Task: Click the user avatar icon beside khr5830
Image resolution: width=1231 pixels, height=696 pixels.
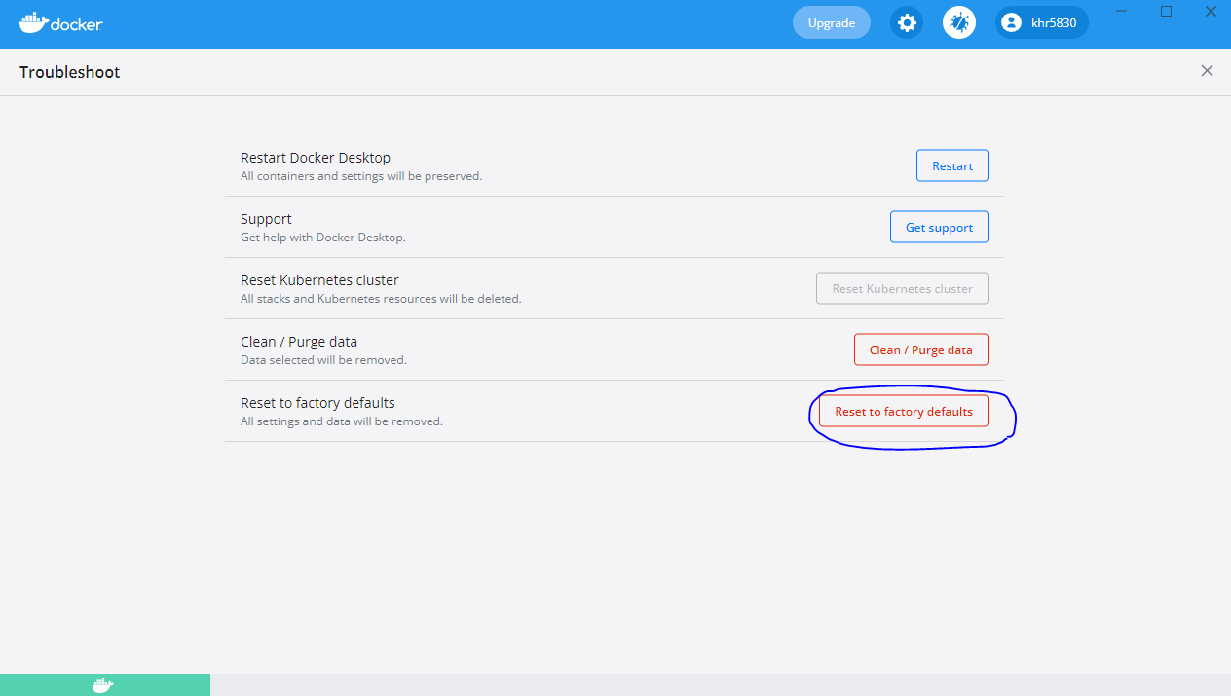Action: point(1012,22)
